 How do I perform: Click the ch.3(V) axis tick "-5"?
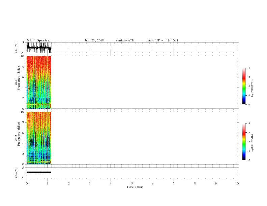[x=23, y=178]
